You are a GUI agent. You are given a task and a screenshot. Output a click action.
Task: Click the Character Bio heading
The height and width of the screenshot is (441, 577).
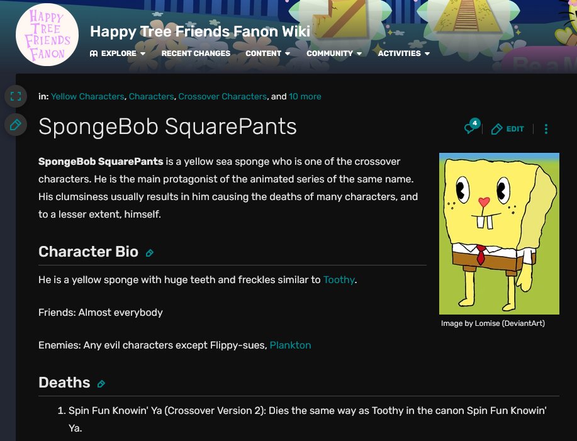click(88, 252)
